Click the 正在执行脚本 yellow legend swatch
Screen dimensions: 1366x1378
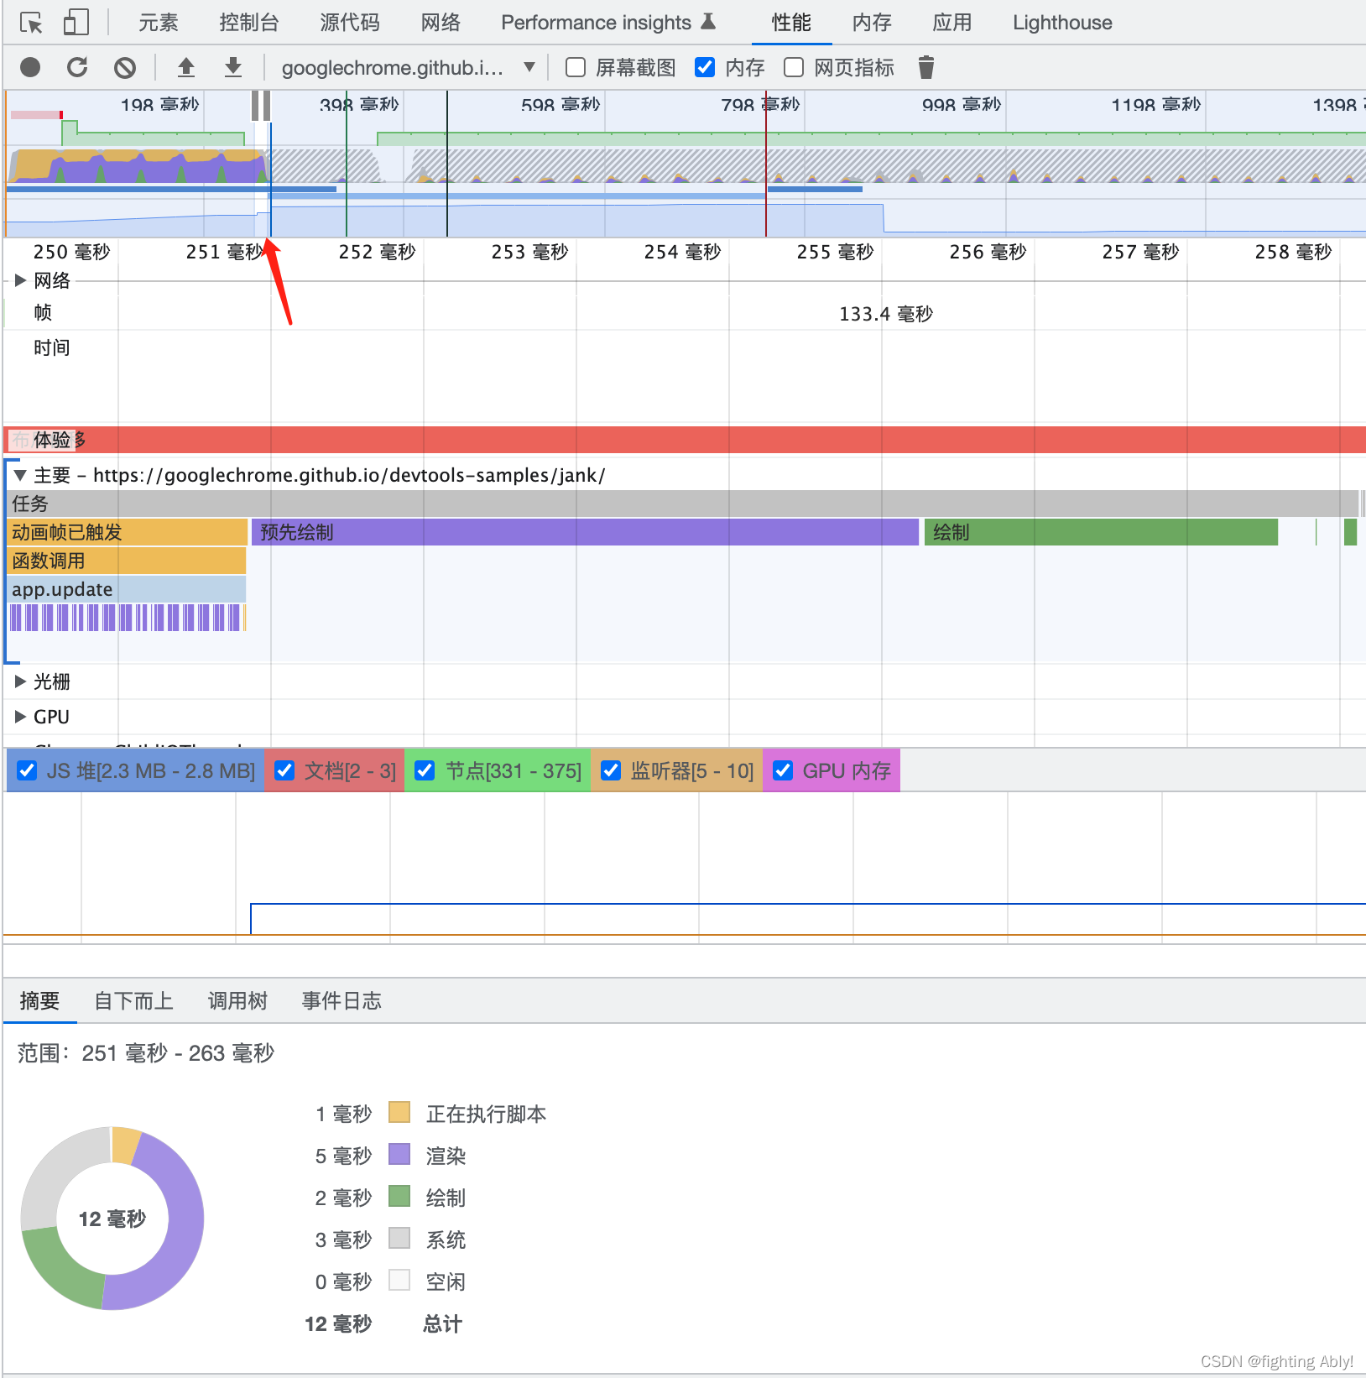click(x=399, y=1113)
